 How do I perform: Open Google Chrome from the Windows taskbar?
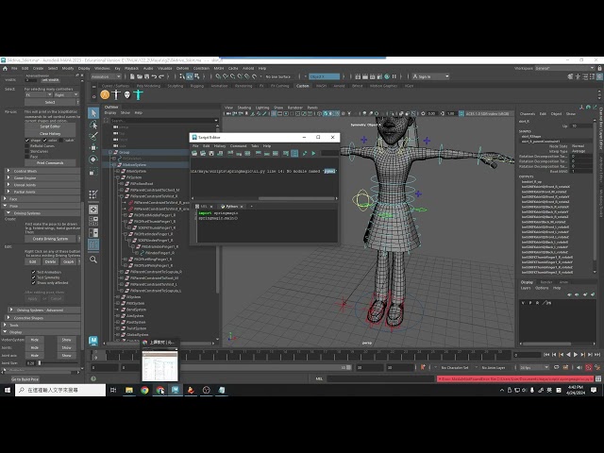click(144, 390)
